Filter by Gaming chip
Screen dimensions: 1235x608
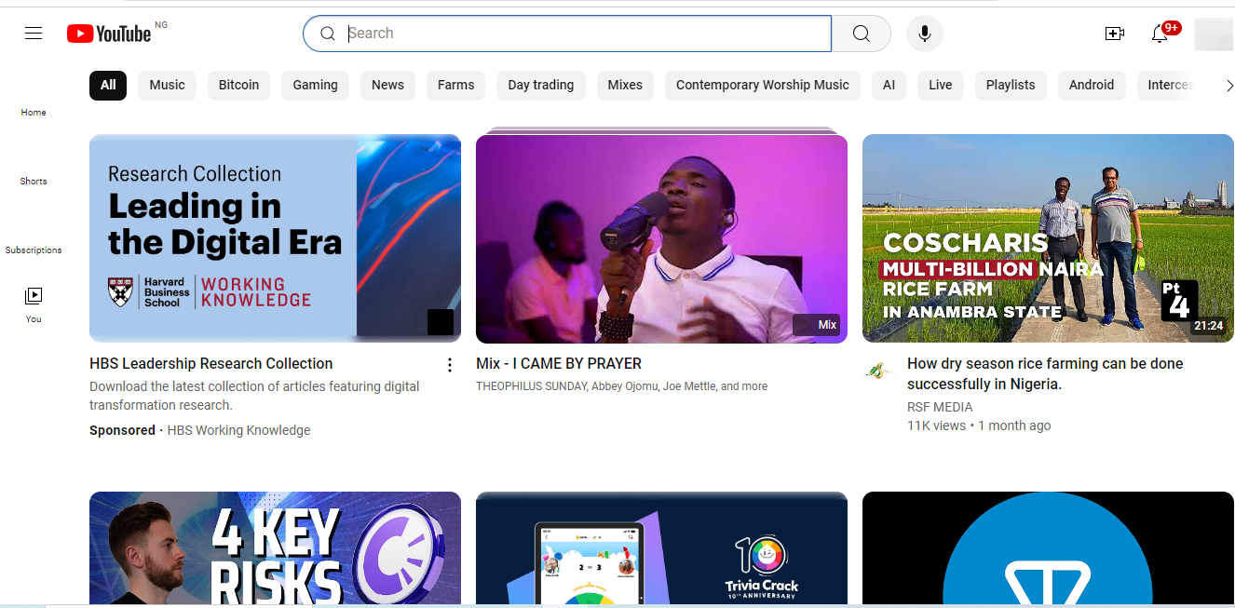pos(316,85)
